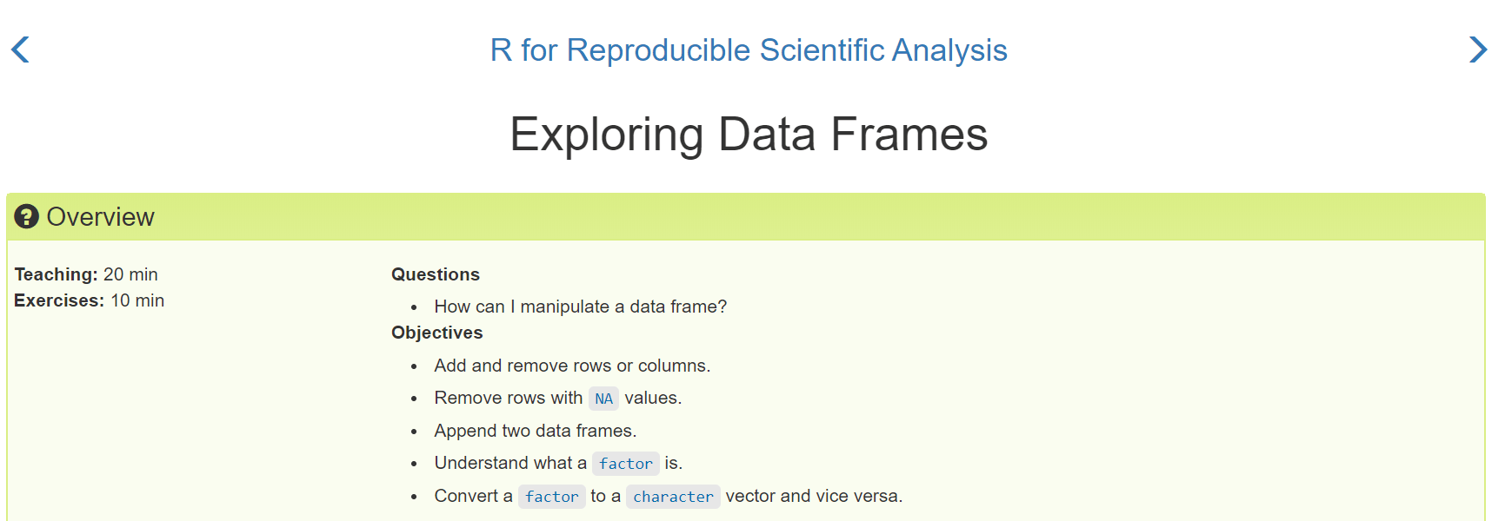Open R for Reproducible Scientific Analysis link
This screenshot has width=1505, height=521.
click(x=749, y=50)
